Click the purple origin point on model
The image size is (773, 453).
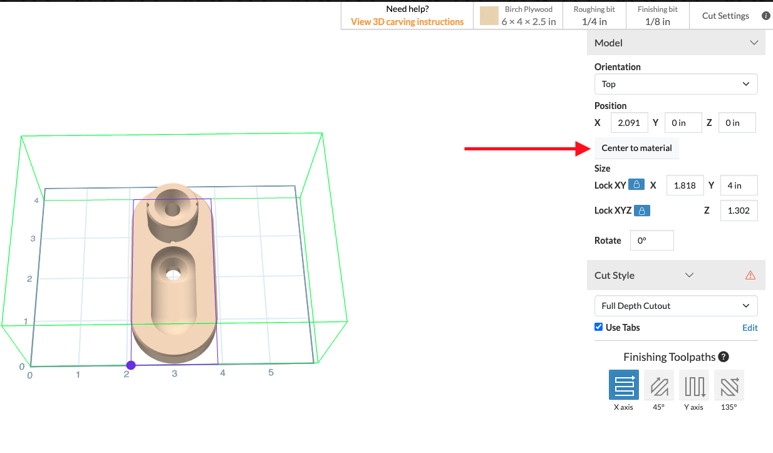pyautogui.click(x=131, y=365)
